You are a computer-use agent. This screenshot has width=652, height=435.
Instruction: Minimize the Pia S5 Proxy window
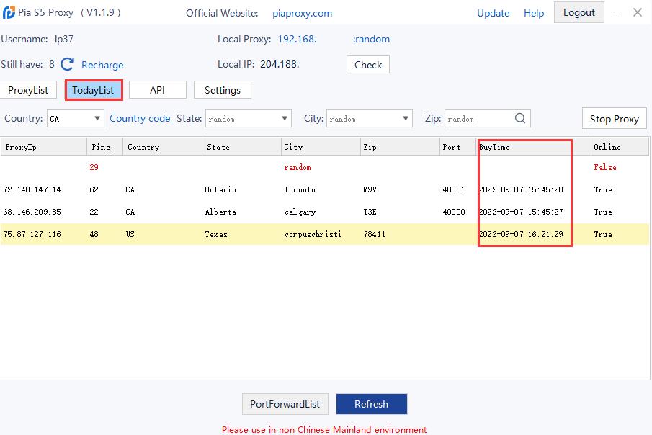617,12
